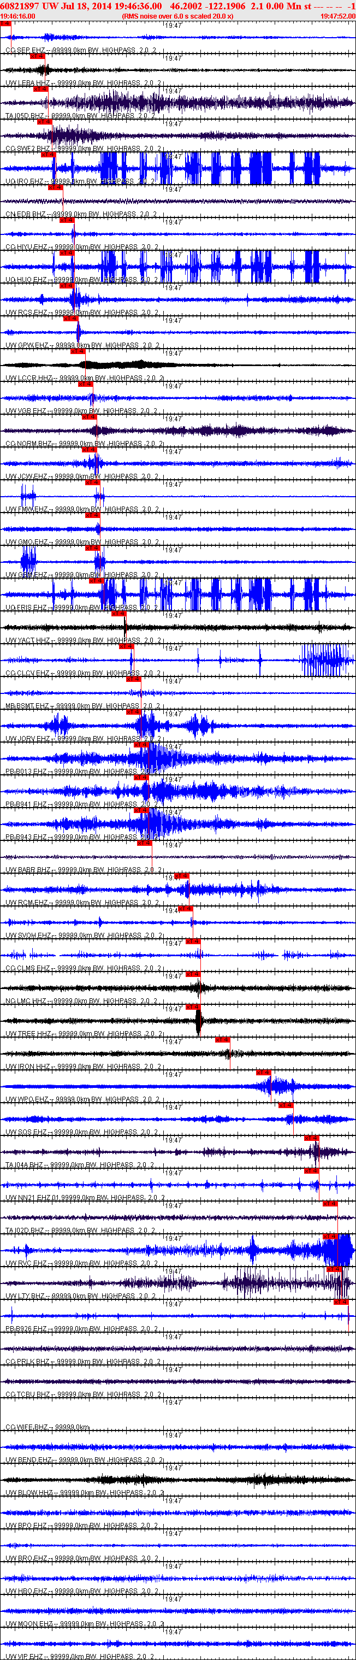The height and width of the screenshot is (1660, 356).
Task: Click the UW MOON EHZ station label
Action: 29,1624
